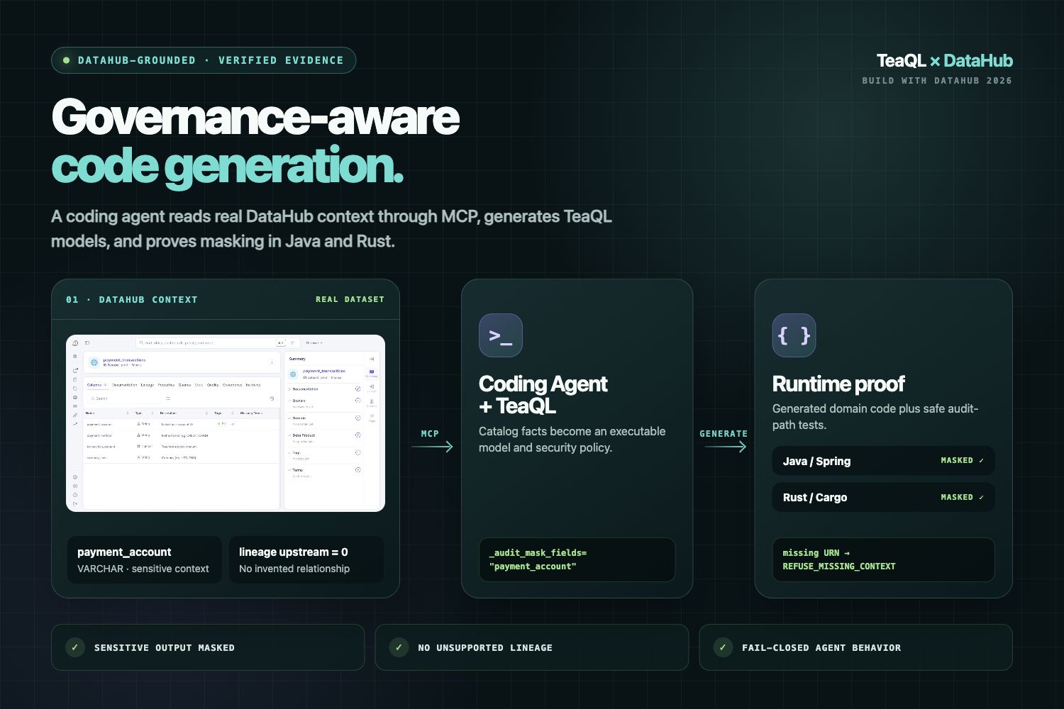This screenshot has width=1064, height=709.
Task: Click the check icon beside SENSITIVE OUTPUT MASKED
Action: tap(74, 647)
